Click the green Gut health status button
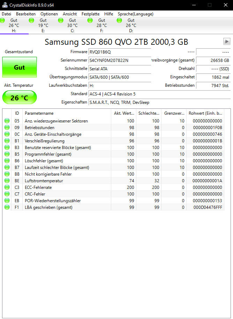 click(20, 67)
